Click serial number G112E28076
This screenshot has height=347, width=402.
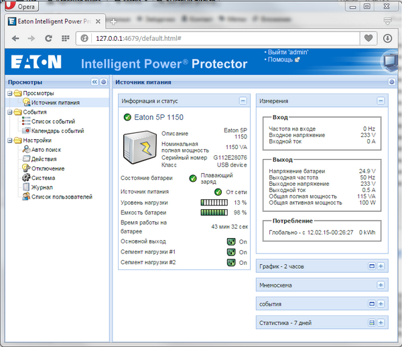[230, 158]
